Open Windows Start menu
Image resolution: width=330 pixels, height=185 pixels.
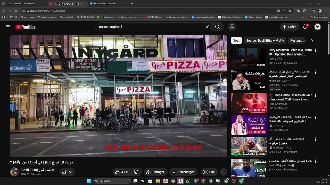(x=89, y=181)
